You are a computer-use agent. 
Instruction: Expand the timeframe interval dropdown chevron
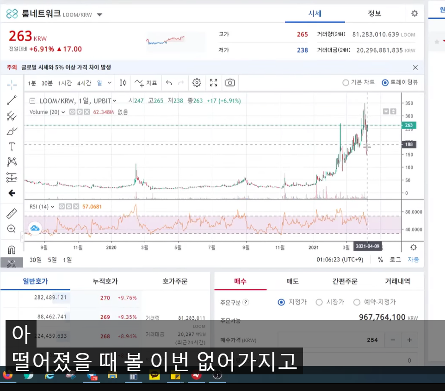click(x=110, y=83)
